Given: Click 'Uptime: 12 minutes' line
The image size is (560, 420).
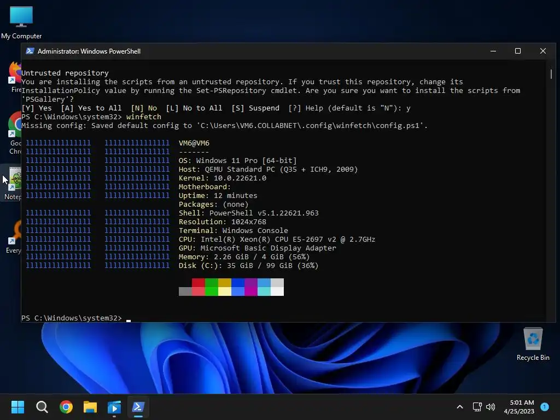Looking at the screenshot, I should [218, 196].
